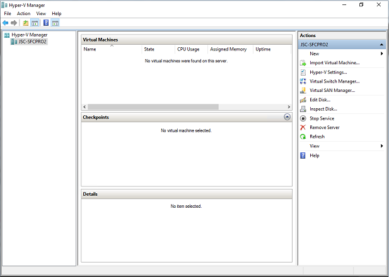The width and height of the screenshot is (389, 277).
Task: Click the JSC-SFCPRO2 server icon in tree
Action: (14, 42)
